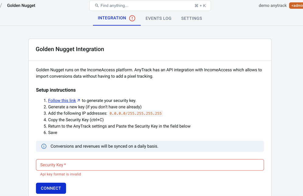Open the Settings tab
The image size is (303, 196).
pyautogui.click(x=191, y=18)
